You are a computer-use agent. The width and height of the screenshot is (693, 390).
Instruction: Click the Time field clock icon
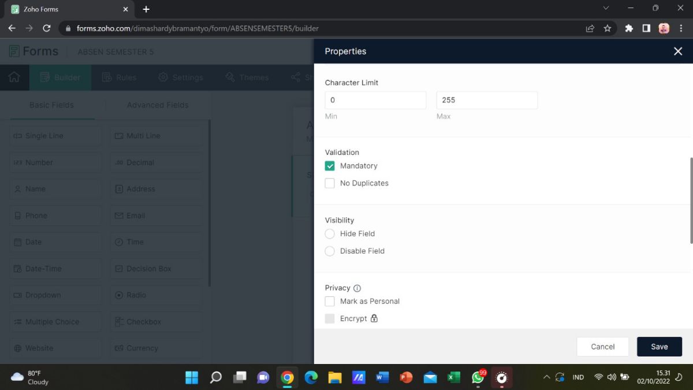(119, 242)
